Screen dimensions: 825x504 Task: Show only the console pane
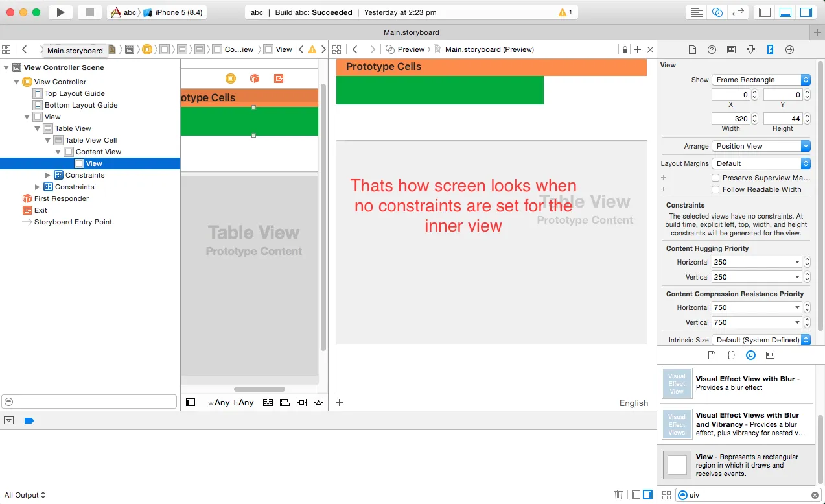coord(647,495)
